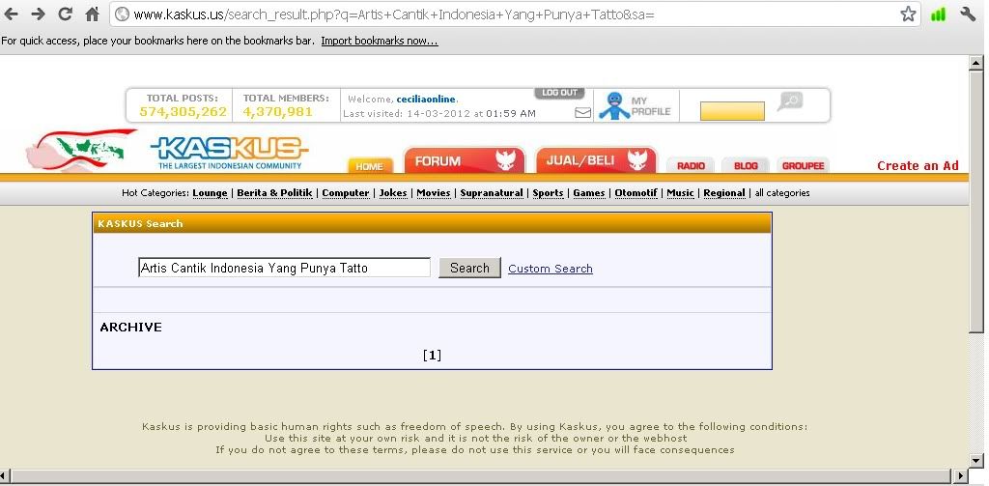Open Lounge hot category
Screen dimensions: 989x486
point(210,193)
